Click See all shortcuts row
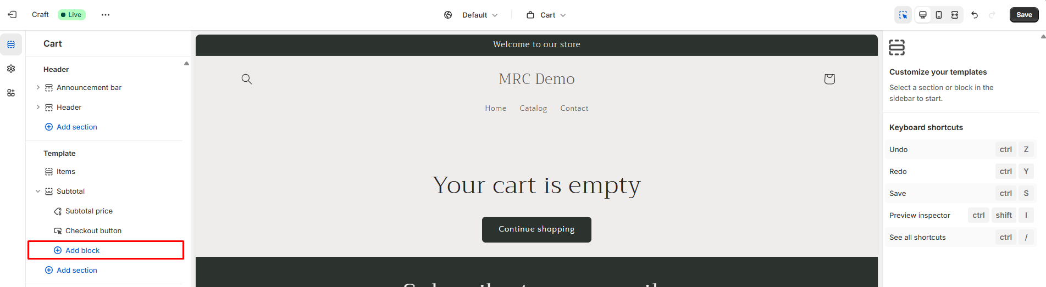This screenshot has width=1046, height=287. click(x=961, y=237)
